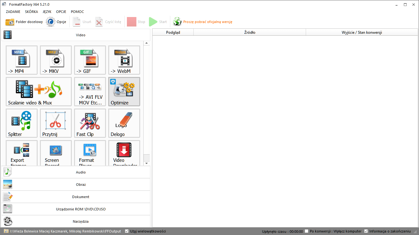Open Opcje settings from the toolbar

(56, 22)
